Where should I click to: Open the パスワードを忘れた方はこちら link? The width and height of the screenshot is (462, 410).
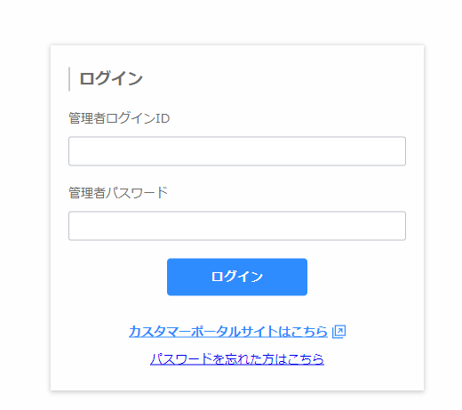point(237,359)
